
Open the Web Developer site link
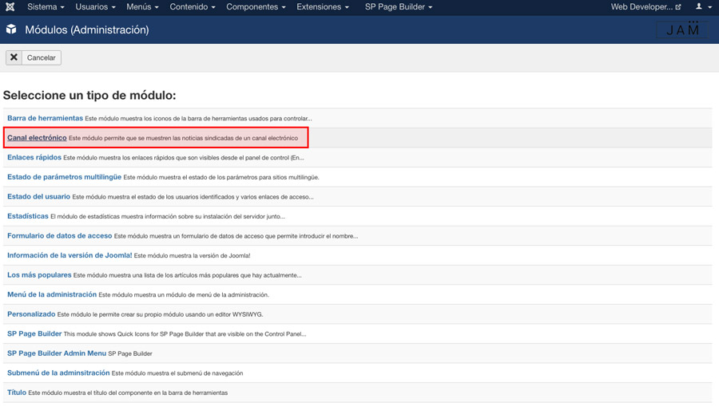pyautogui.click(x=646, y=7)
